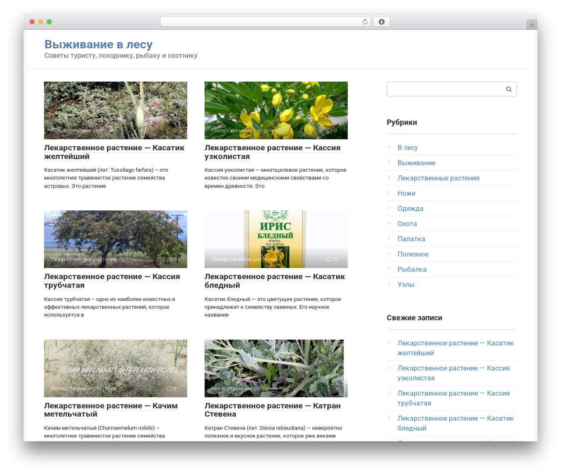561x475 pixels.
Task: Click the browser download icon
Action: coord(381,22)
